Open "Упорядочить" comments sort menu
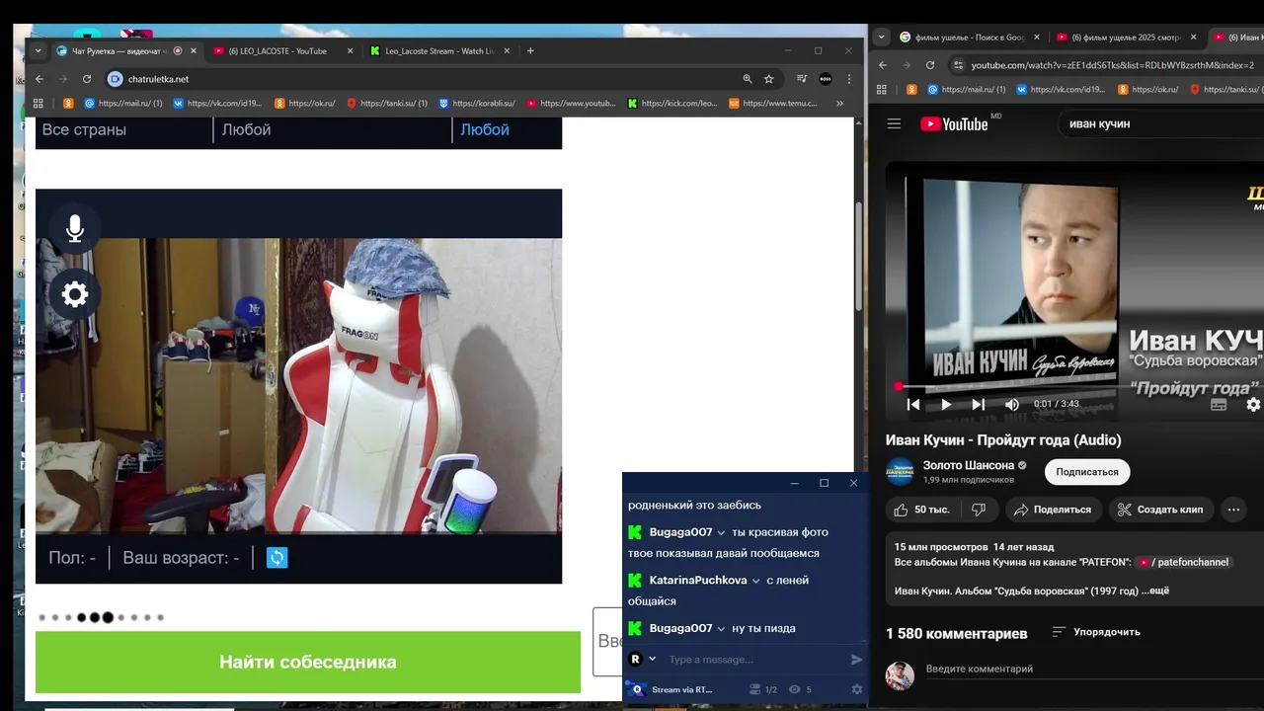The width and height of the screenshot is (1264, 711). 1096,632
